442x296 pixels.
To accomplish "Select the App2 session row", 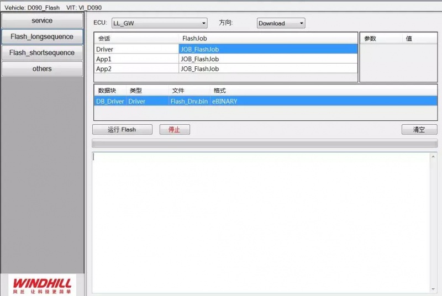I will pos(135,69).
